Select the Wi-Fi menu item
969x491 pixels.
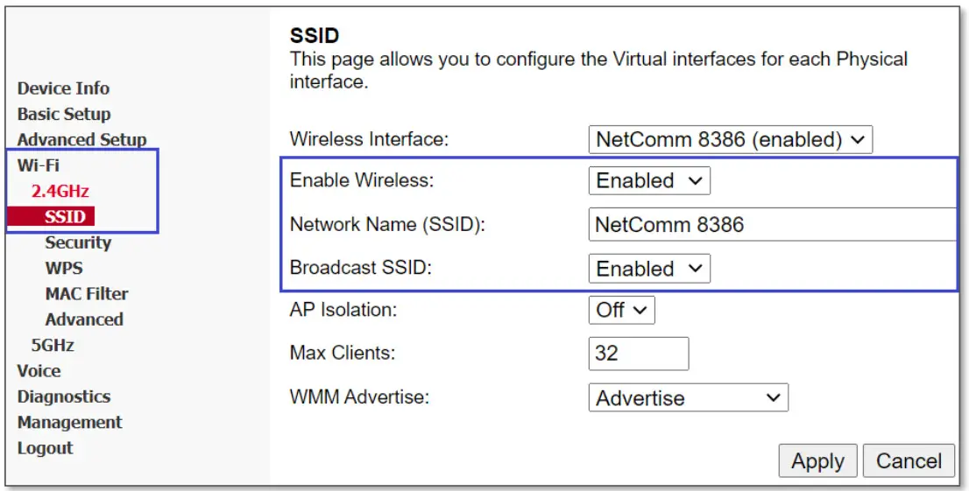tap(39, 165)
